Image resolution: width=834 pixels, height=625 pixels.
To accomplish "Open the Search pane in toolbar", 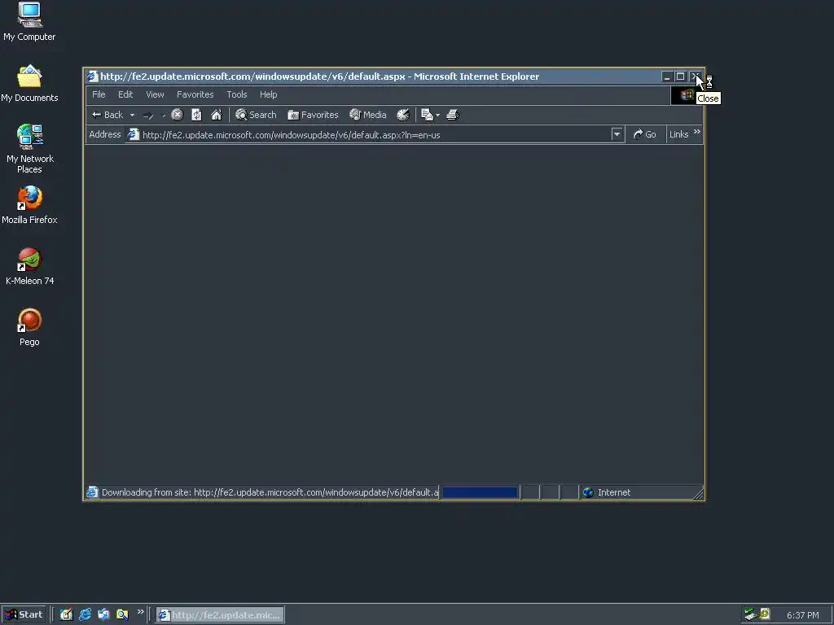I will pos(256,115).
